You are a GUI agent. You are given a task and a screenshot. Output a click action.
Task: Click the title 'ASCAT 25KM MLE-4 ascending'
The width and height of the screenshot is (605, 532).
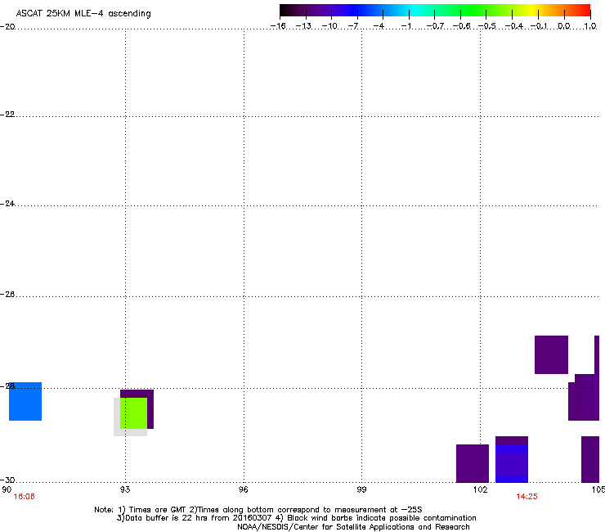pyautogui.click(x=83, y=14)
